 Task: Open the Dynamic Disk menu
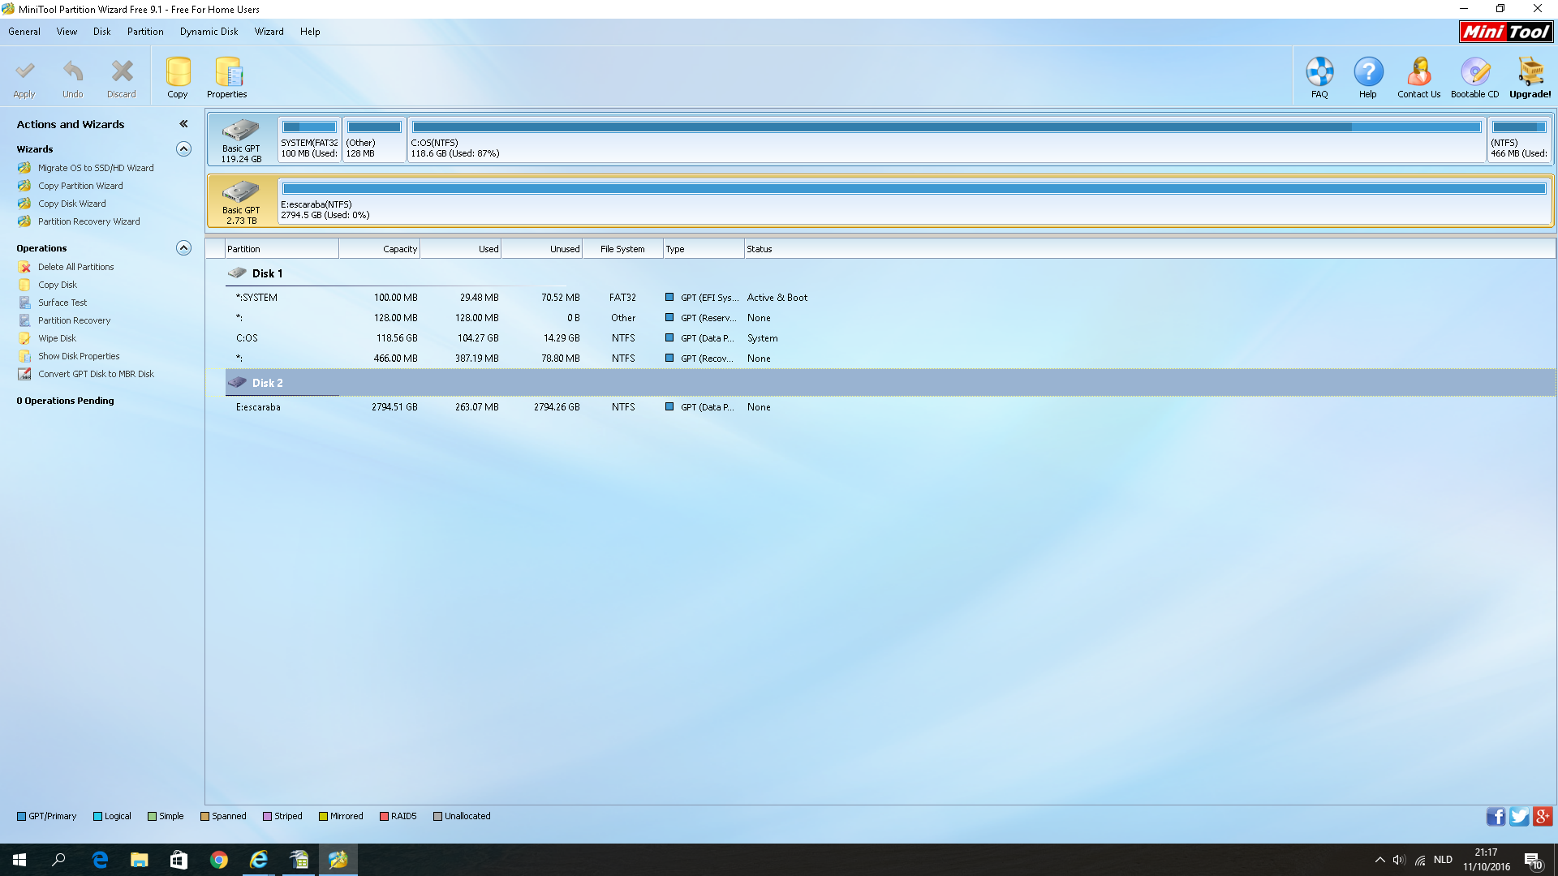pos(209,32)
